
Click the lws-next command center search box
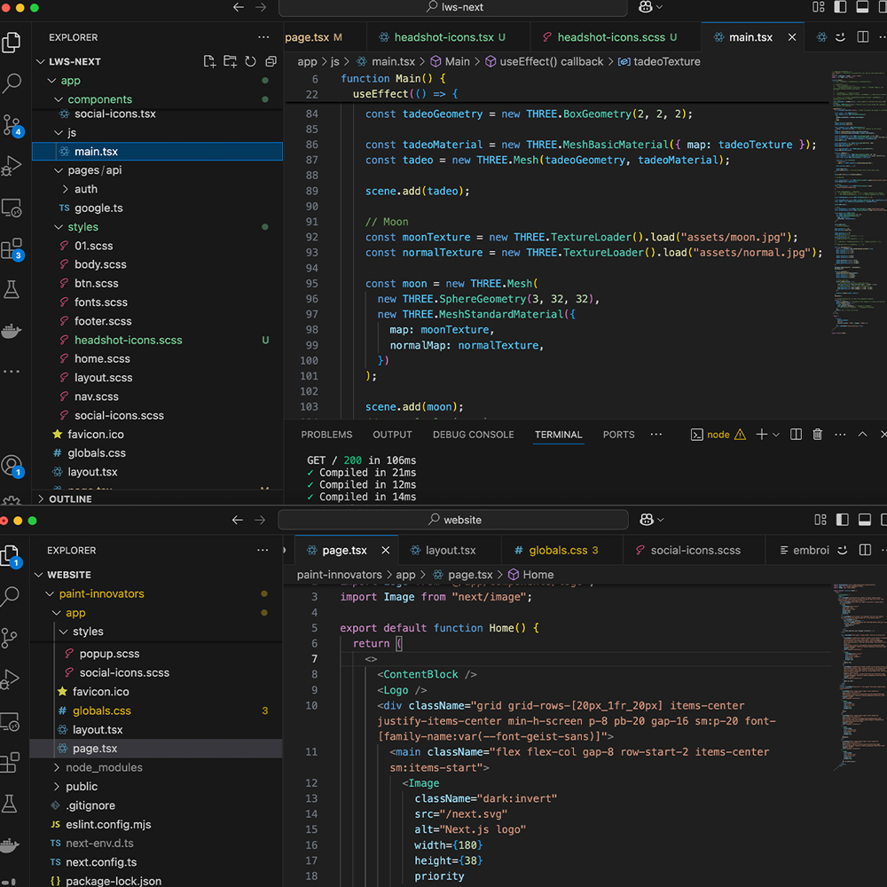tap(453, 8)
